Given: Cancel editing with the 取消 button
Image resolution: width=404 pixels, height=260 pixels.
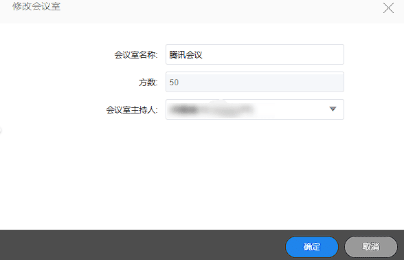Looking at the screenshot, I should click(371, 247).
